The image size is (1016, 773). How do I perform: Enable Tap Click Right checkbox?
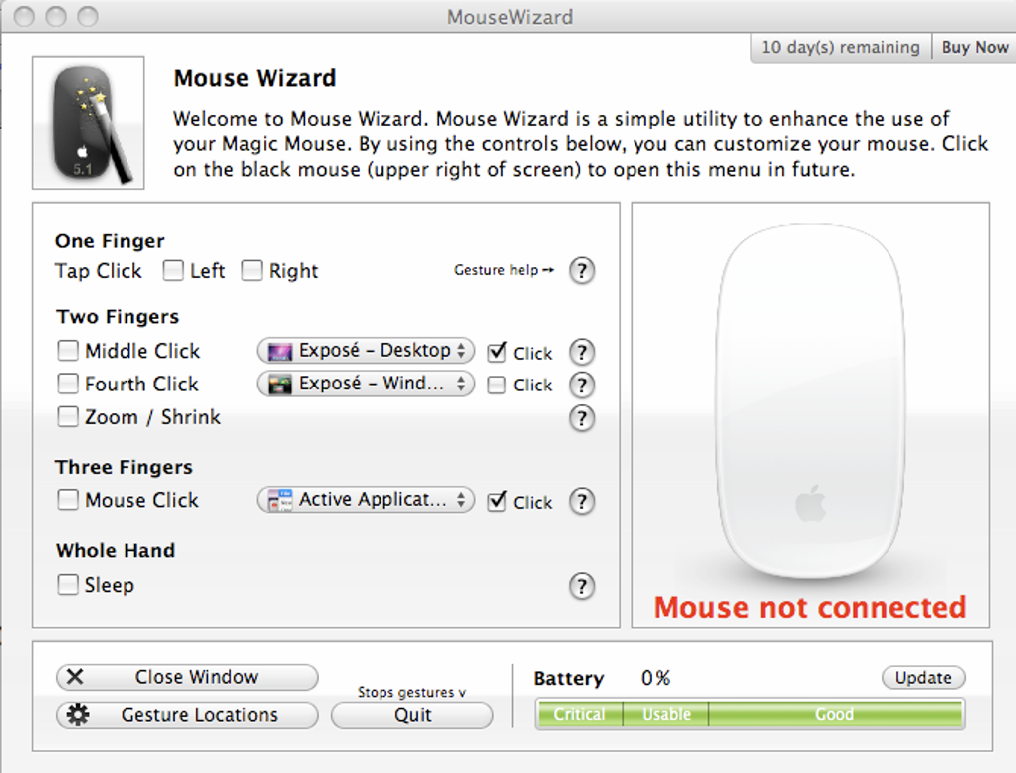(251, 270)
